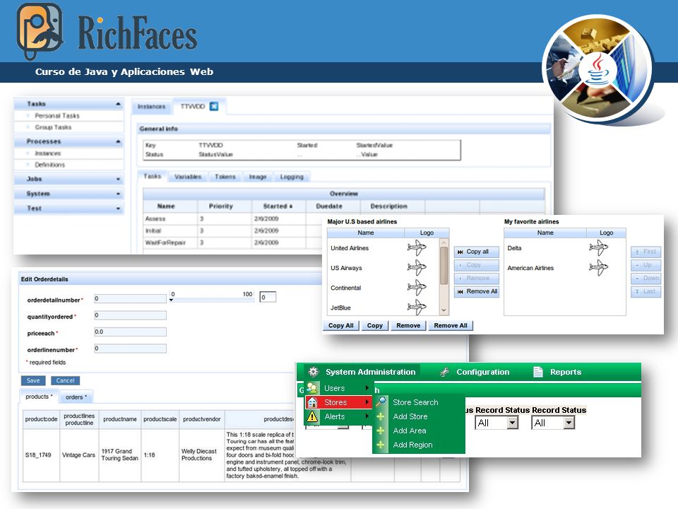Click the icon-style Remove All button
Viewport: 678px width, 509px height.
[x=477, y=292]
